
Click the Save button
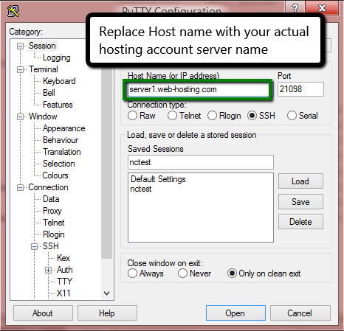coord(300,202)
